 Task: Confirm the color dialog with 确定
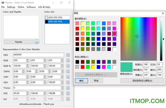click(81, 81)
